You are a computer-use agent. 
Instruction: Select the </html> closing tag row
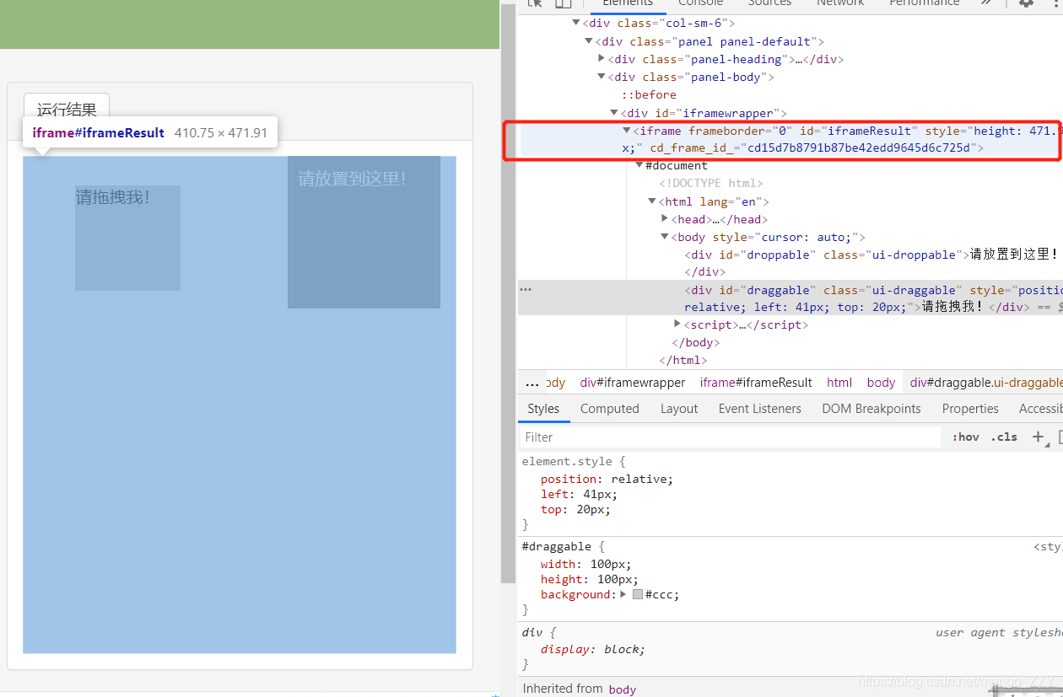tap(683, 360)
